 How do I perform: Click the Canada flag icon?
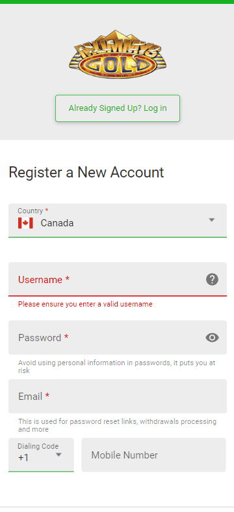coord(25,223)
